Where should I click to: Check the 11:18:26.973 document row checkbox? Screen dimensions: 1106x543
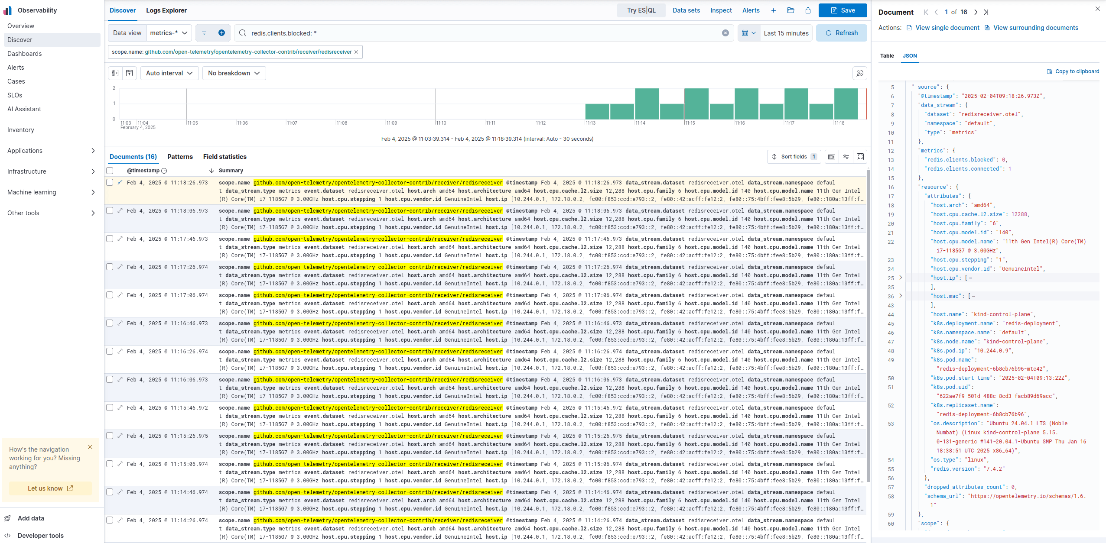click(110, 182)
